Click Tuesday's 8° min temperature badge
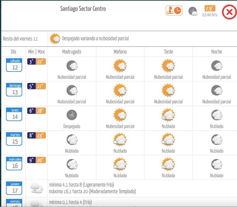Viewport: 237px width, 207px height. click(x=31, y=136)
